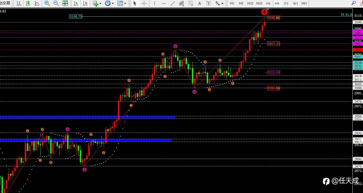Click the cyan 3033 axis price tag
The height and width of the screenshot is (193, 363).
coord(358,66)
